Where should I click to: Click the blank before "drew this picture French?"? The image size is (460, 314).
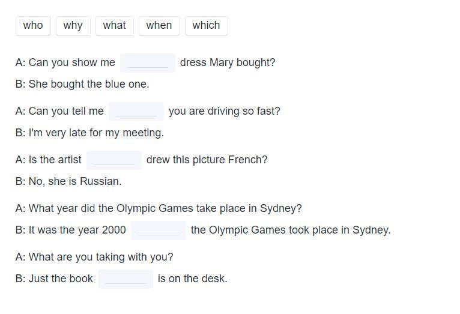click(114, 160)
